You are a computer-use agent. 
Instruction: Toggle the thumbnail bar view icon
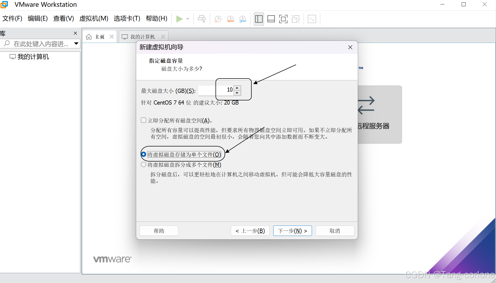pos(271,19)
